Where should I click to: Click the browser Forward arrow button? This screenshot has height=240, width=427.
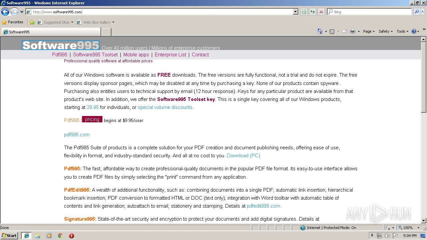(14, 12)
